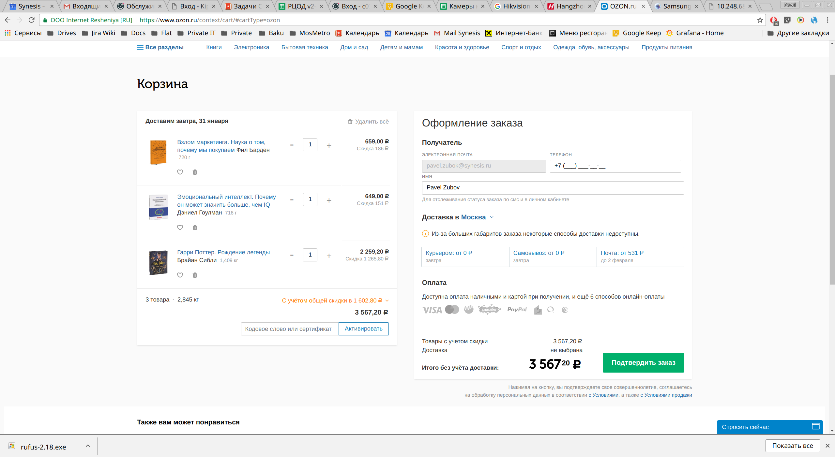The width and height of the screenshot is (835, 457).
Task: Focus promo code or certificate field
Action: pyautogui.click(x=290, y=329)
